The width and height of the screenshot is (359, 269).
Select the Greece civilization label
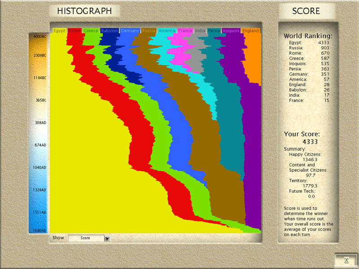[91, 31]
